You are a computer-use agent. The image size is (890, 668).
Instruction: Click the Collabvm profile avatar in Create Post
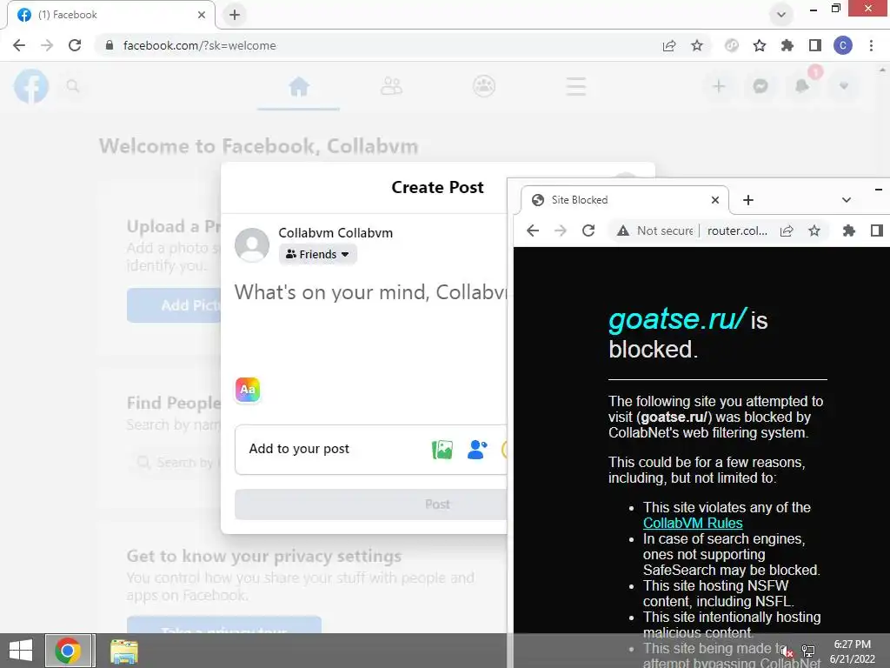pos(252,244)
